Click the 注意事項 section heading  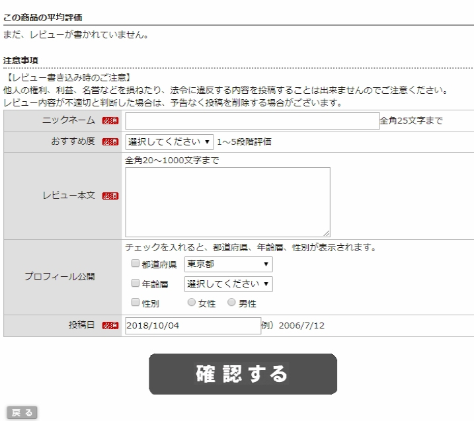click(20, 60)
